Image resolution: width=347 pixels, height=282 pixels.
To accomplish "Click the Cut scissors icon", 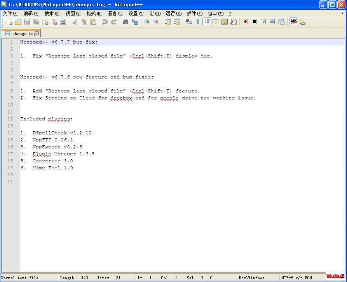I will pos(75,22).
